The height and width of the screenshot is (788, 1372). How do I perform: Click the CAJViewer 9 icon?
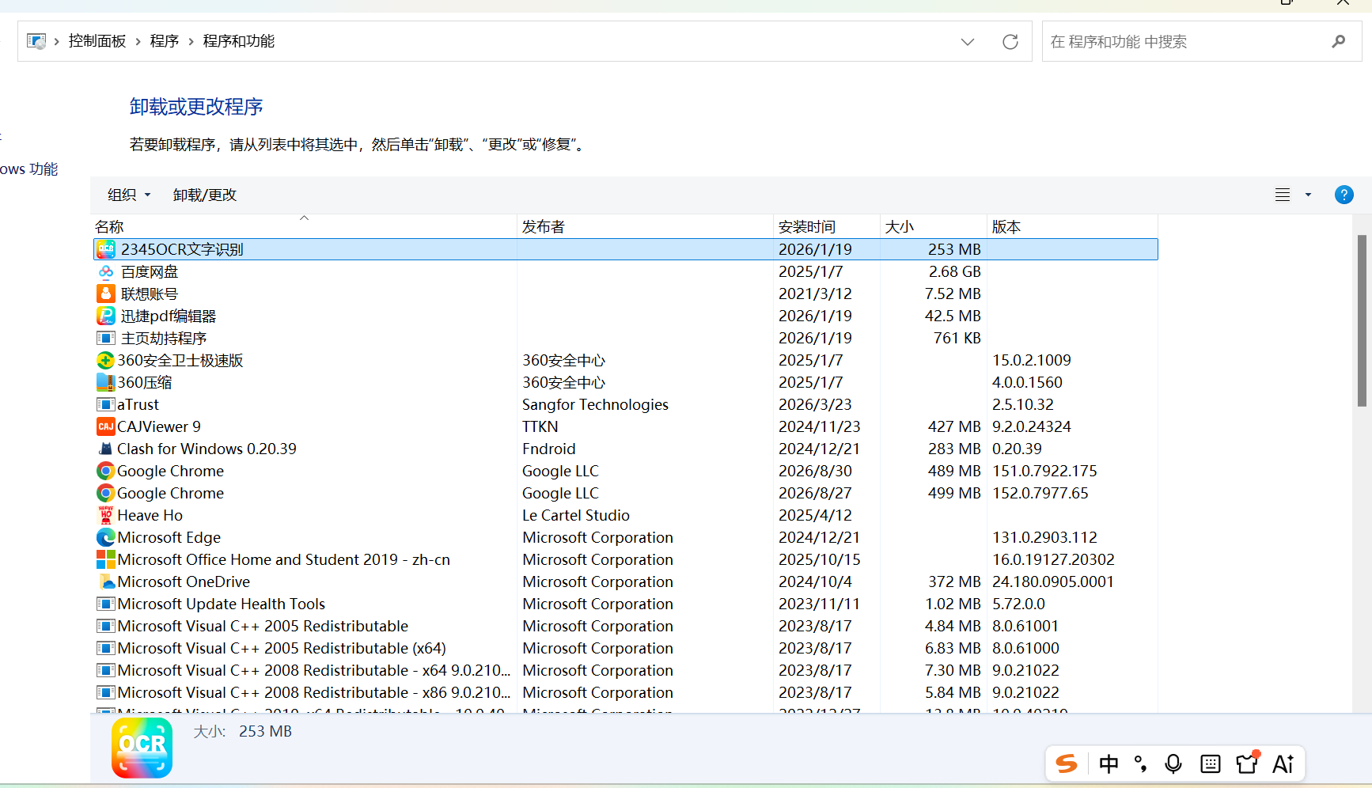click(x=105, y=426)
